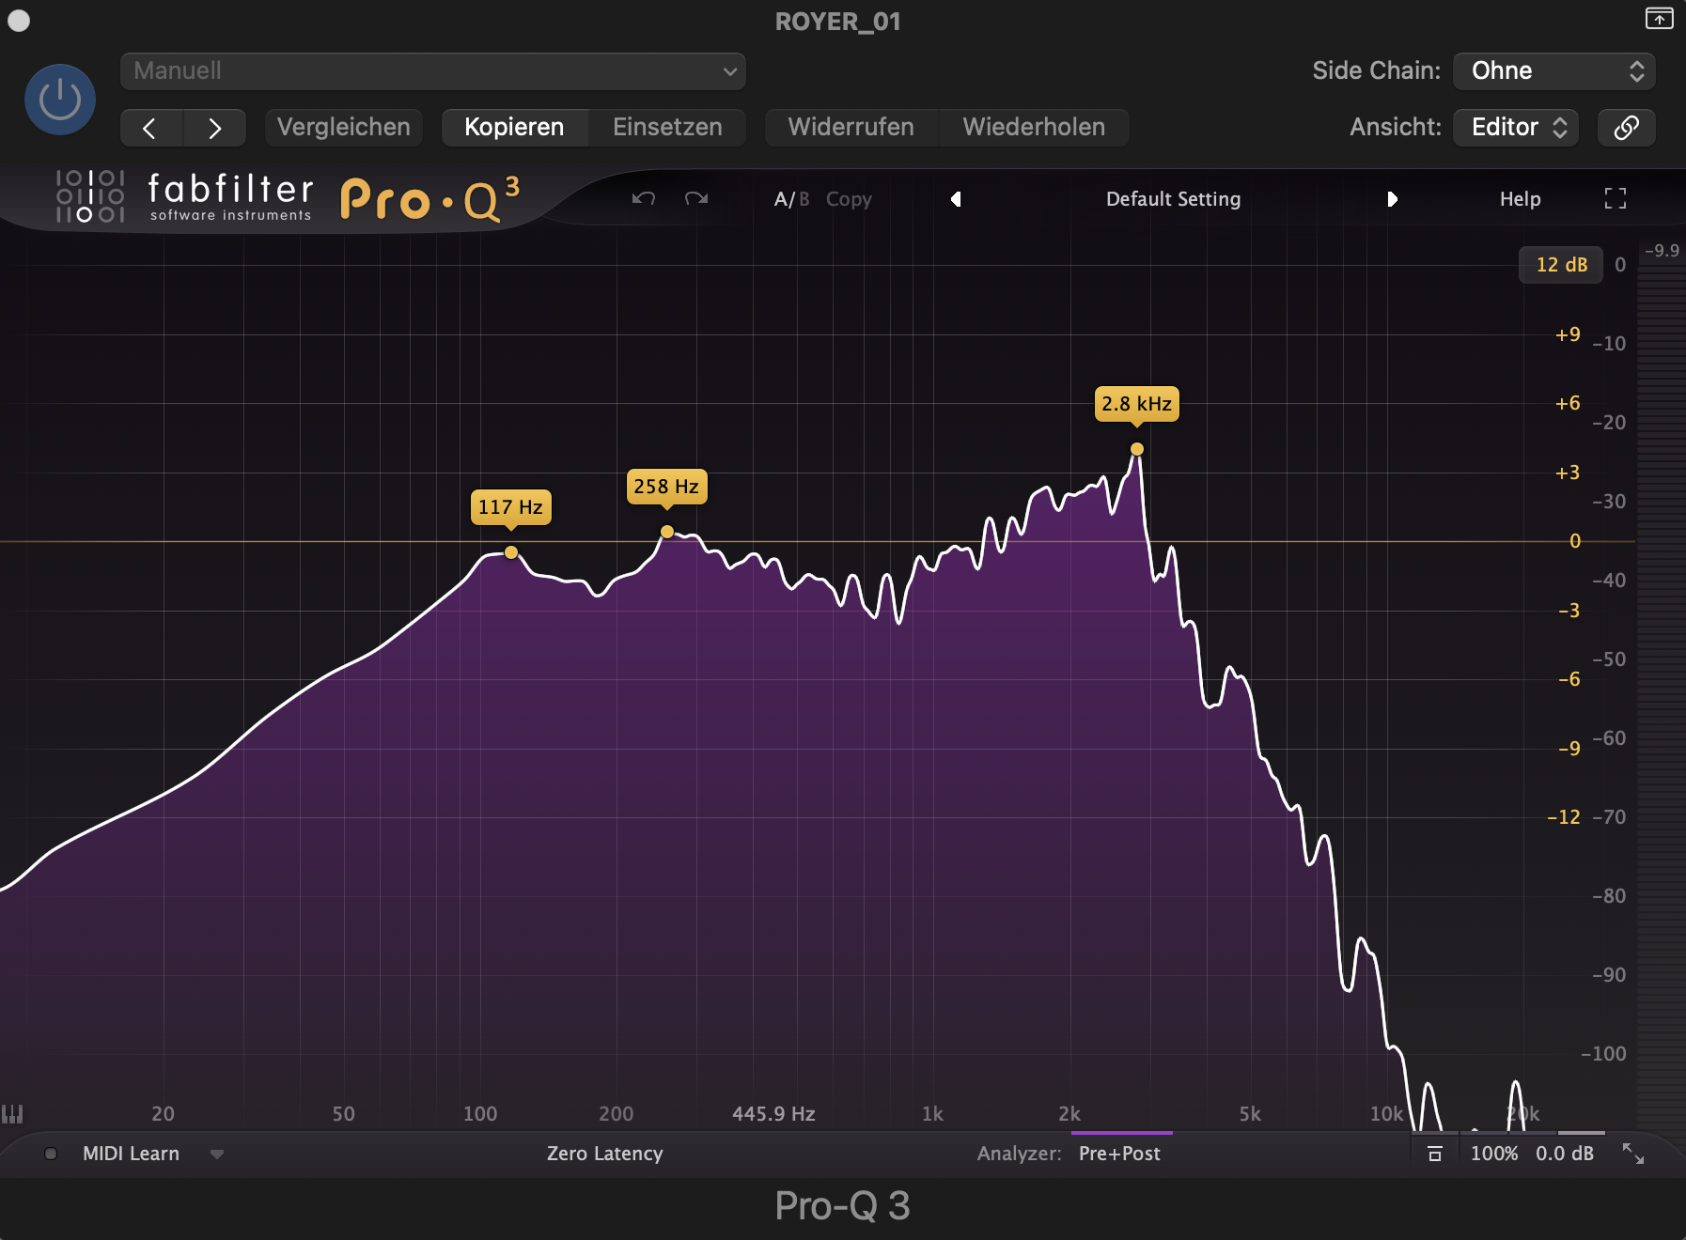Click the Vergleichen button
The height and width of the screenshot is (1240, 1686).
344,128
